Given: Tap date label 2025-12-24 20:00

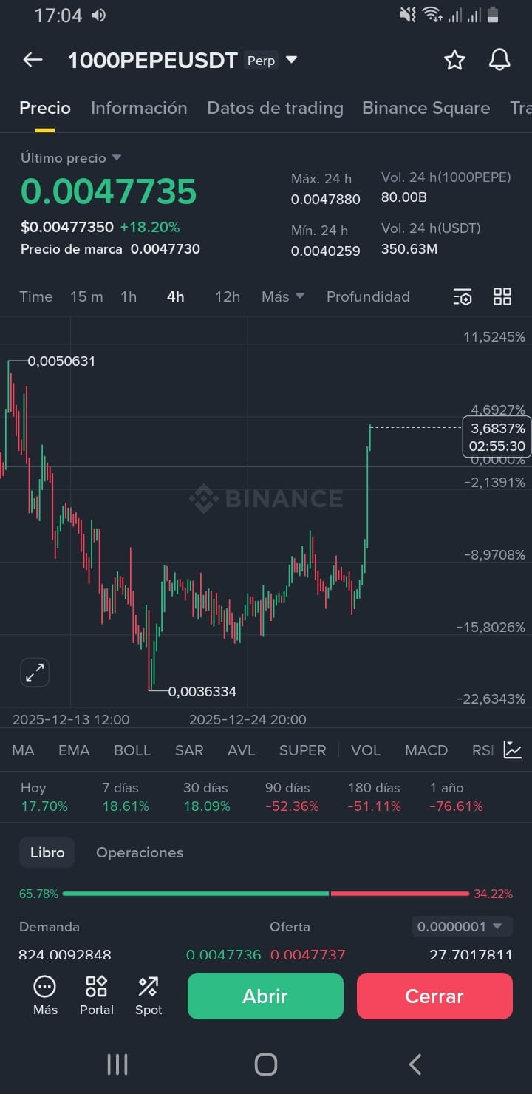Looking at the screenshot, I should coord(248,719).
